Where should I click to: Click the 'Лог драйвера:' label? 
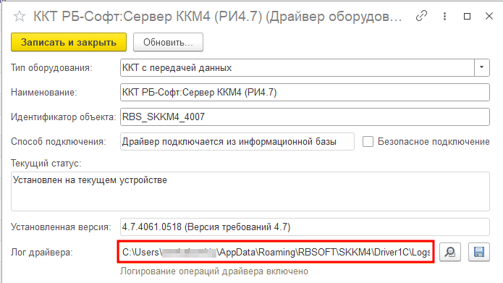(42, 253)
